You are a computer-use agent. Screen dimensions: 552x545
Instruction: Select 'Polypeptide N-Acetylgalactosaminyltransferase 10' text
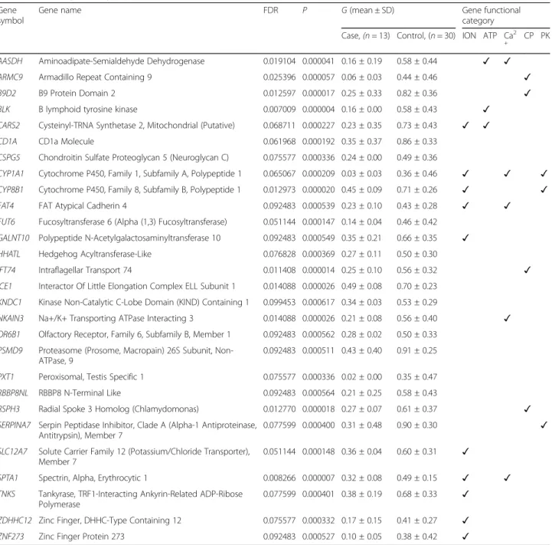pos(129,238)
